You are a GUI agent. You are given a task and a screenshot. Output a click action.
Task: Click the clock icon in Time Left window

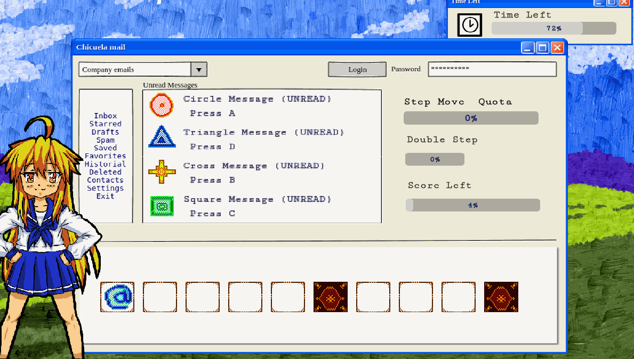469,25
